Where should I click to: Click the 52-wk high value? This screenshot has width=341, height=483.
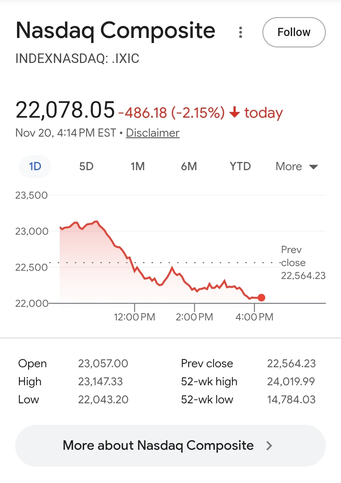coord(291,381)
